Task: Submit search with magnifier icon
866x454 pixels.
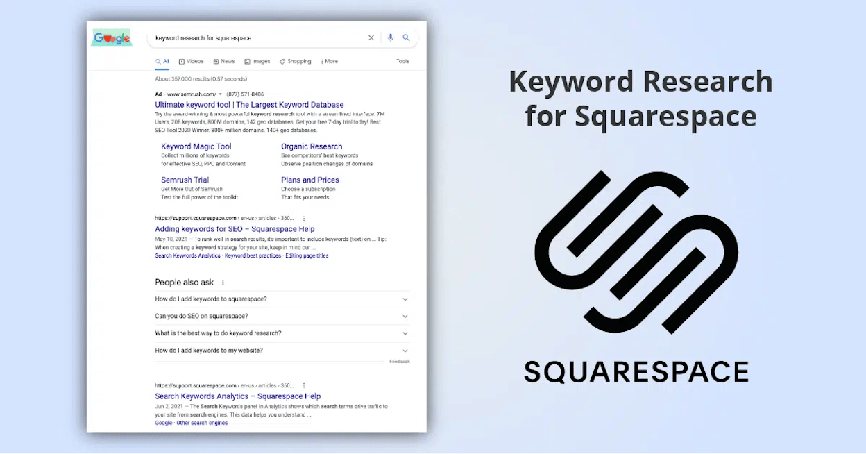Action: [x=407, y=38]
